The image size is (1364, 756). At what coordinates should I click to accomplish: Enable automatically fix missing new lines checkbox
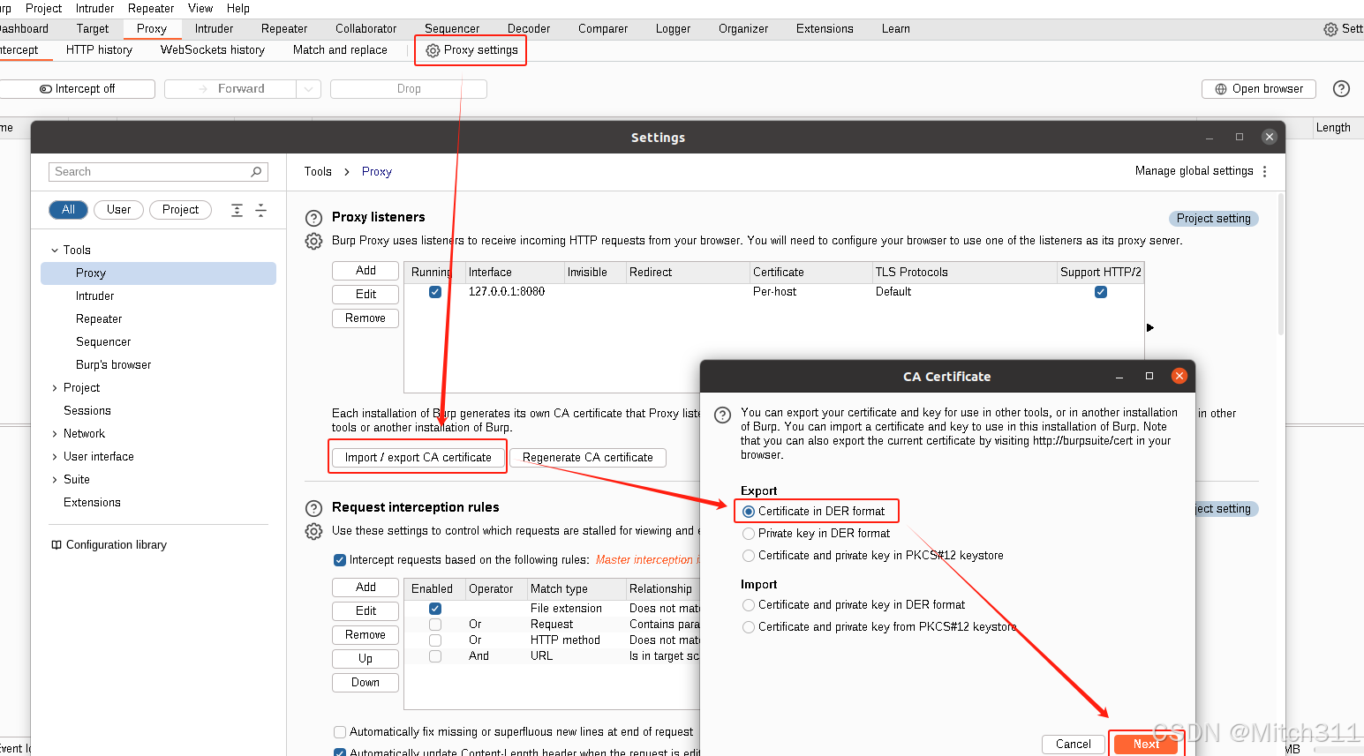(x=340, y=732)
